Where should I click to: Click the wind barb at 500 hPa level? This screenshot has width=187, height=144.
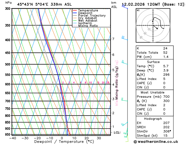coord(125,63)
